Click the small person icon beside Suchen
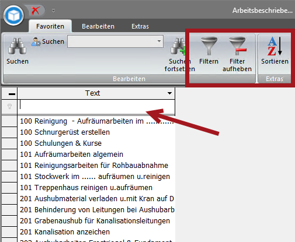Screen dimensions: 295x242 (36, 41)
